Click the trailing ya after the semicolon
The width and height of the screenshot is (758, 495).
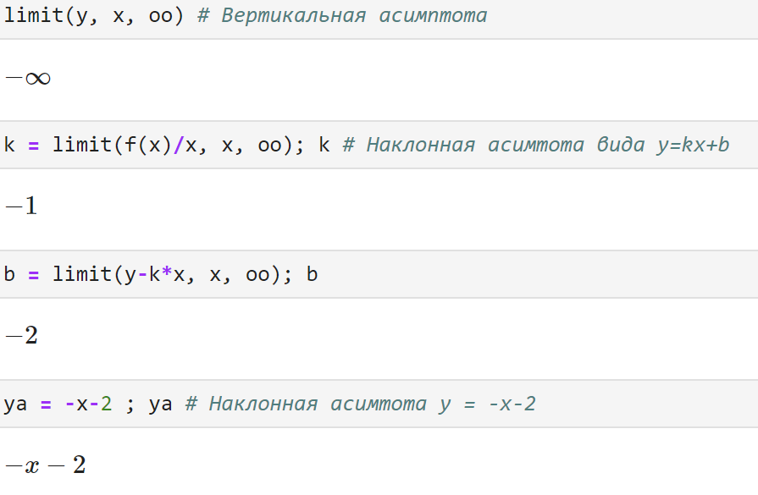pyautogui.click(x=161, y=404)
